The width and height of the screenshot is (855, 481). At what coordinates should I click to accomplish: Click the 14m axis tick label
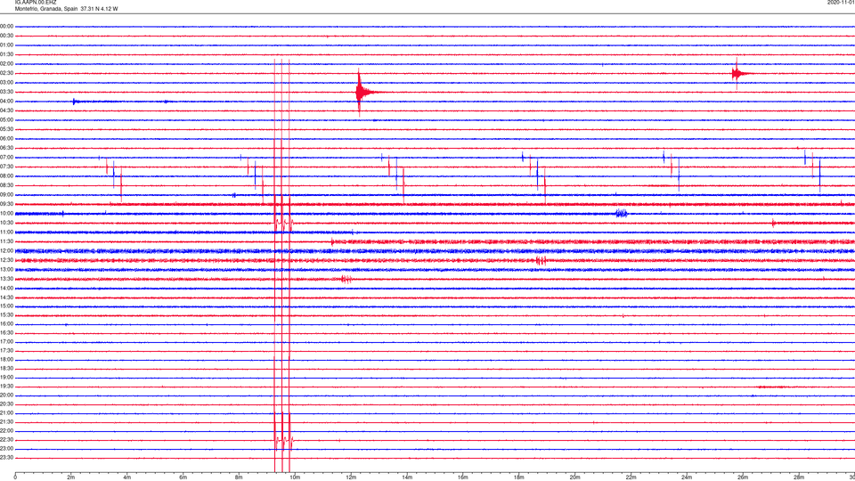pos(407,477)
